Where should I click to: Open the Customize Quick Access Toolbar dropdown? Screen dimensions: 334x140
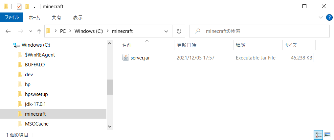pyautogui.click(x=34, y=7)
